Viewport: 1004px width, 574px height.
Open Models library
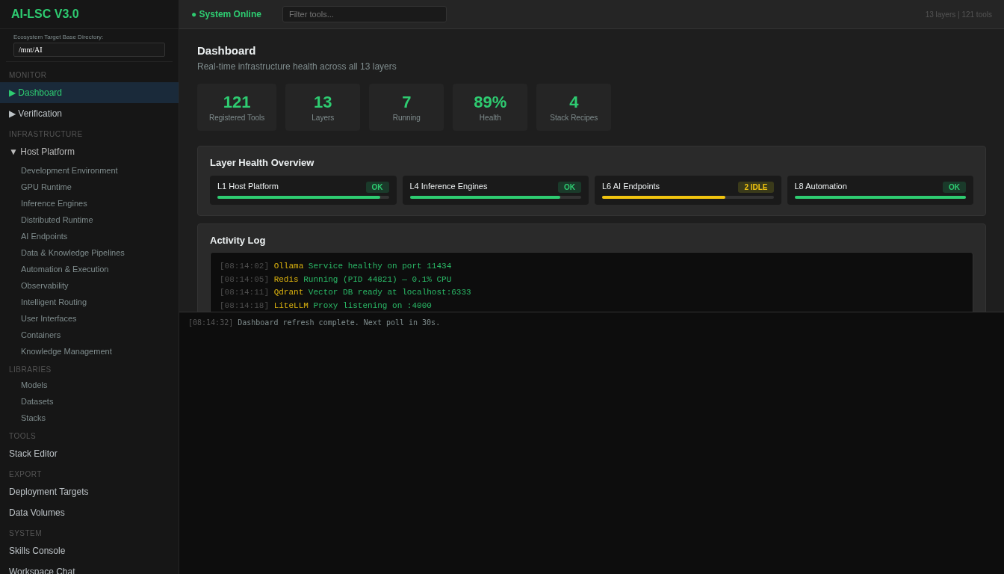[89, 385]
